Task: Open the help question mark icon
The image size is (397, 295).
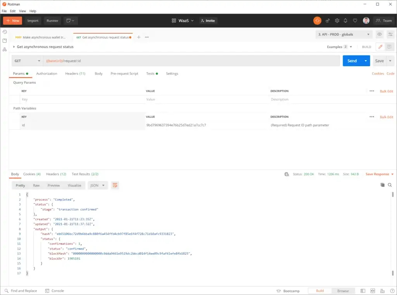Action: (392, 291)
